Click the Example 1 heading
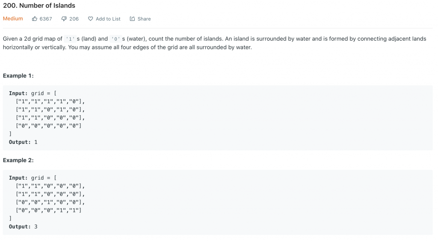The height and width of the screenshot is (241, 438). point(18,76)
